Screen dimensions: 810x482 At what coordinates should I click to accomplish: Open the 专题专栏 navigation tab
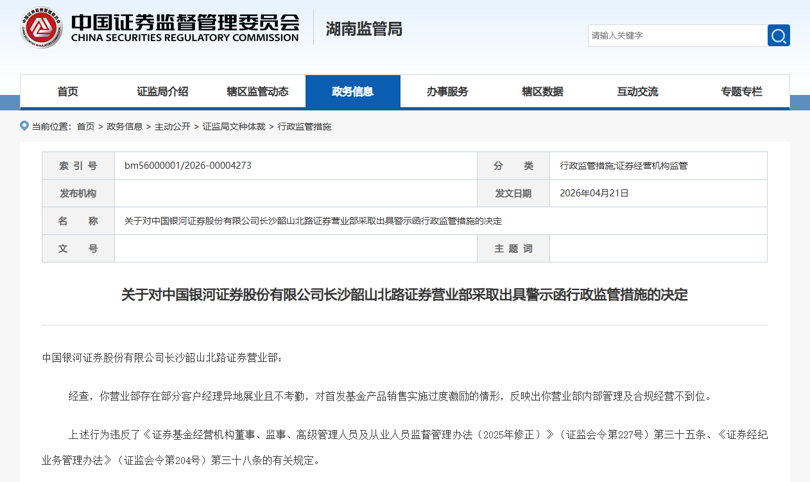pyautogui.click(x=741, y=92)
